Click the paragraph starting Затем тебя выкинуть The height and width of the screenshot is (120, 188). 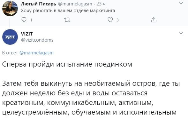91,98
